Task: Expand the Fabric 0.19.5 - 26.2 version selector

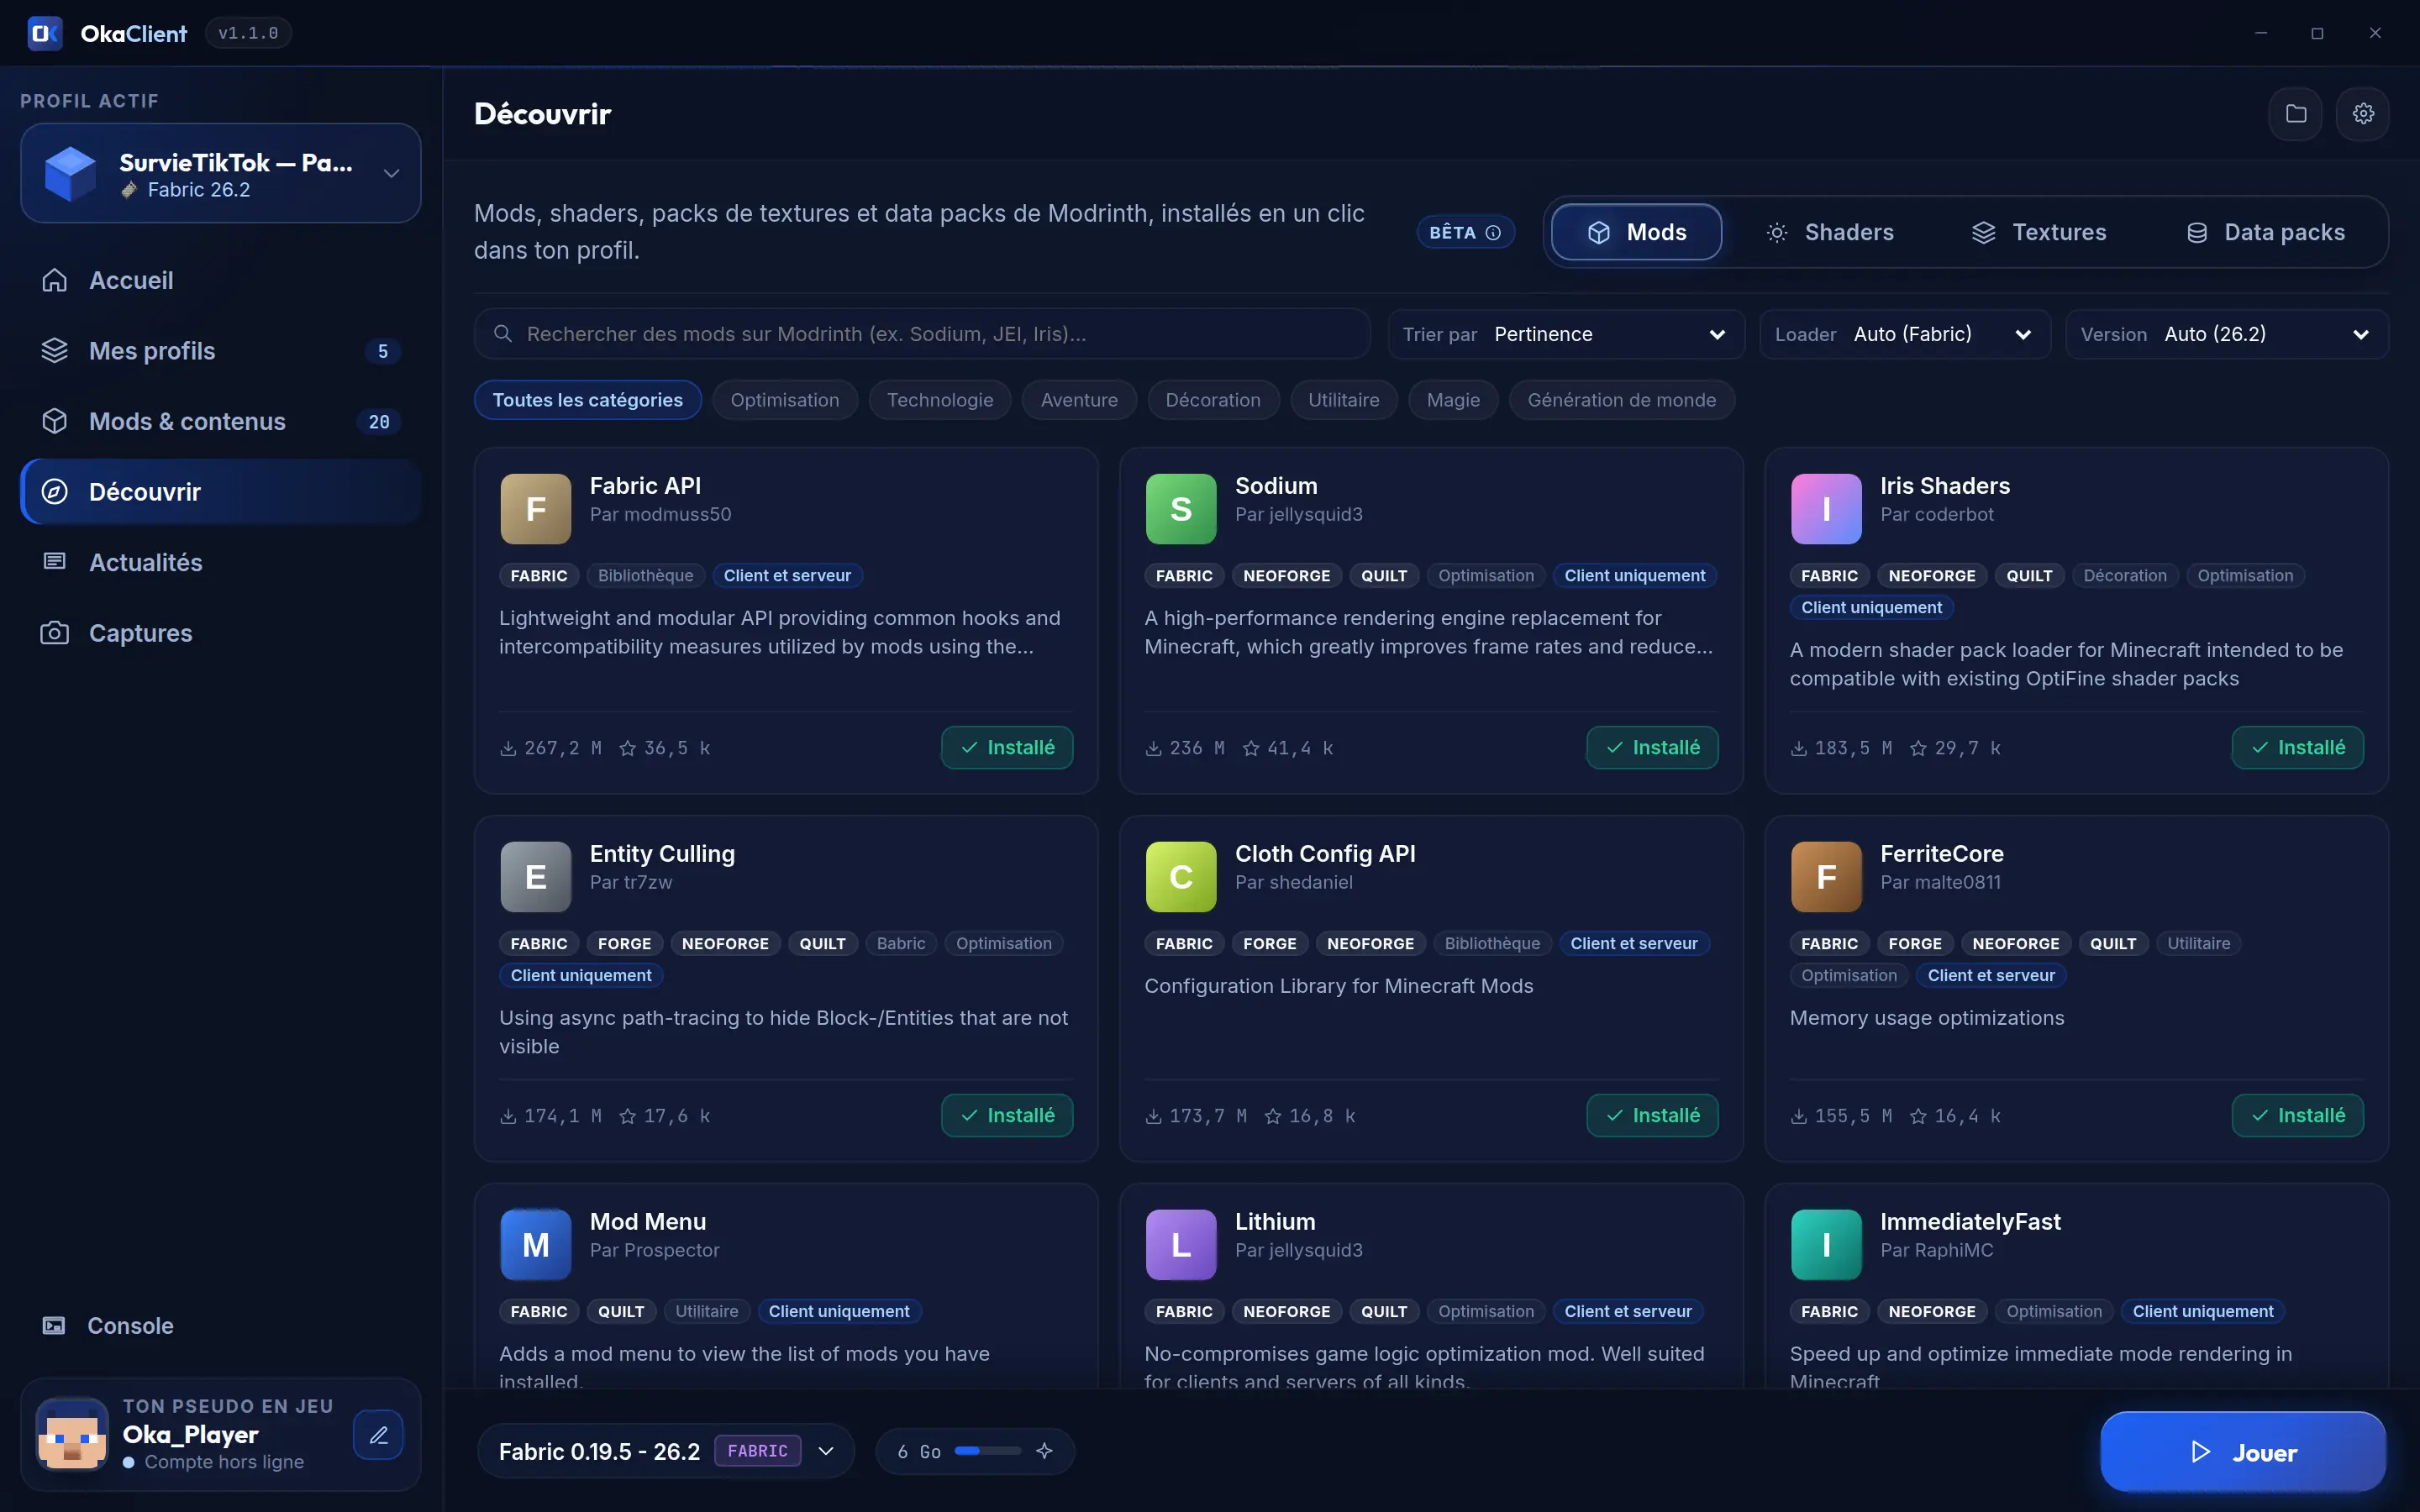Action: 666,1451
